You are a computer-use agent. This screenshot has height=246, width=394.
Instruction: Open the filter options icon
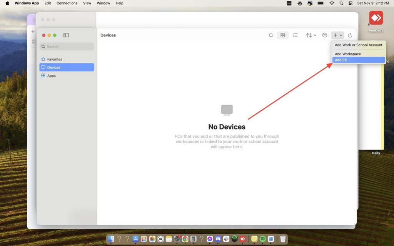tap(325, 35)
